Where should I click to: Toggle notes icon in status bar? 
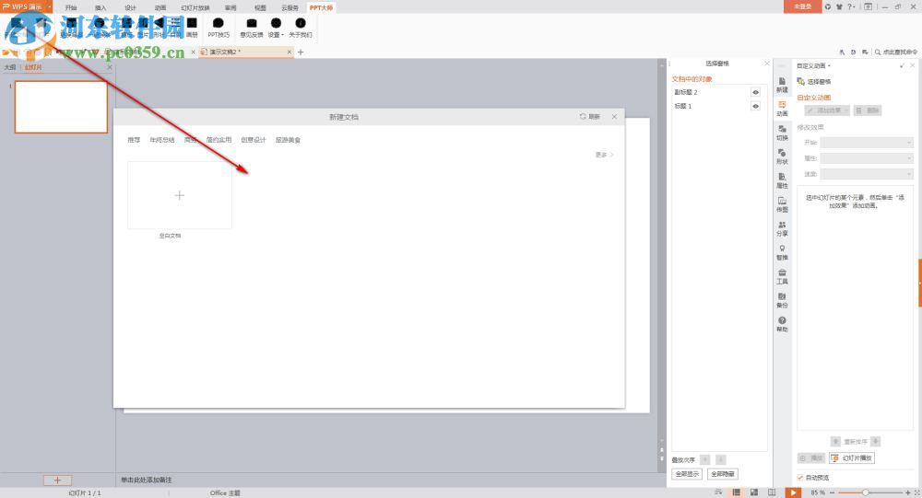point(718,492)
